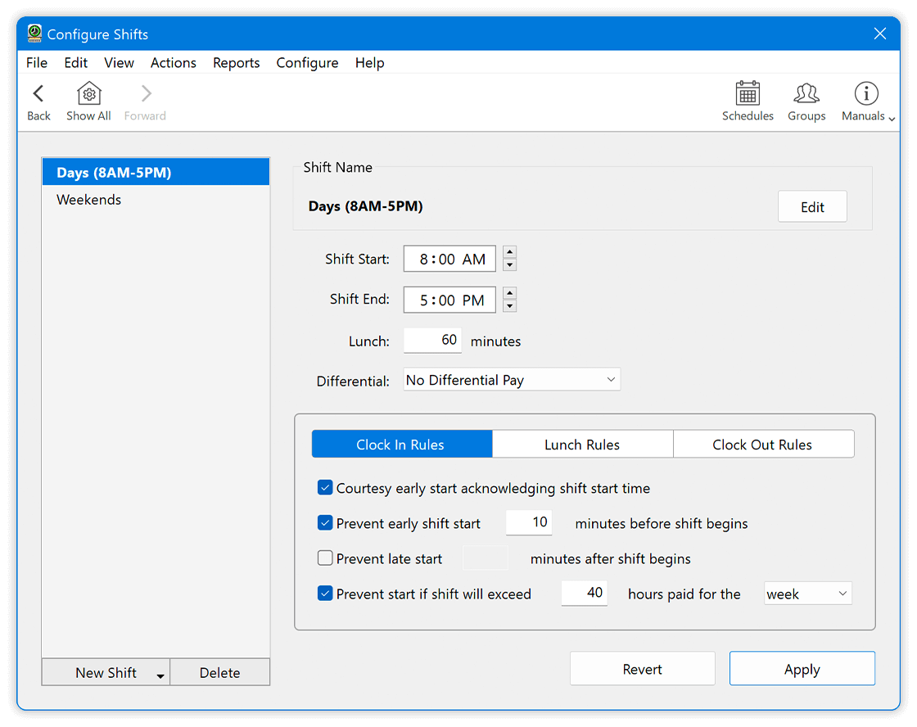This screenshot has height=727, width=917.
Task: Decrease Shift End time with down arrow
Action: (x=509, y=306)
